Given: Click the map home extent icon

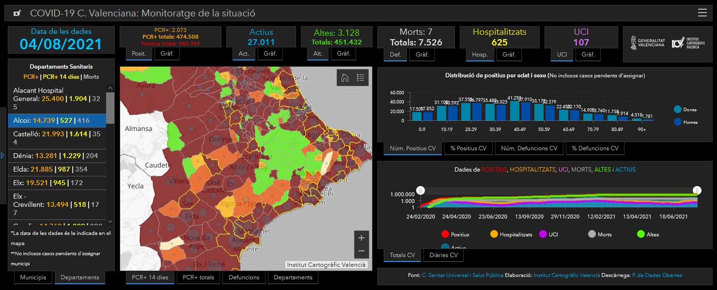Looking at the screenshot, I should tap(345, 78).
